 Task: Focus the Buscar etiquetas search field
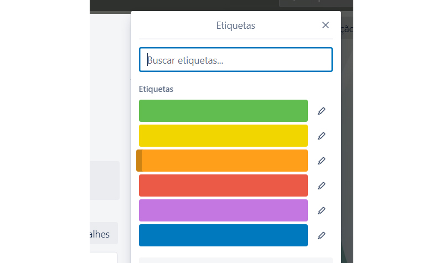pyautogui.click(x=236, y=60)
